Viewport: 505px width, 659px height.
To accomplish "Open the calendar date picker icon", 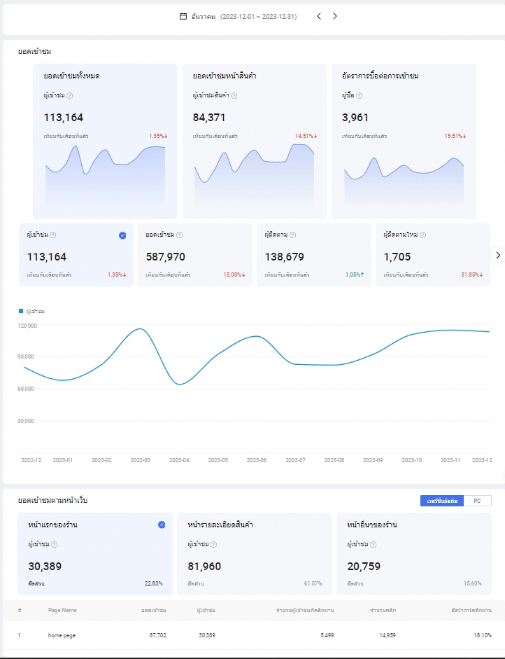I will pos(183,16).
